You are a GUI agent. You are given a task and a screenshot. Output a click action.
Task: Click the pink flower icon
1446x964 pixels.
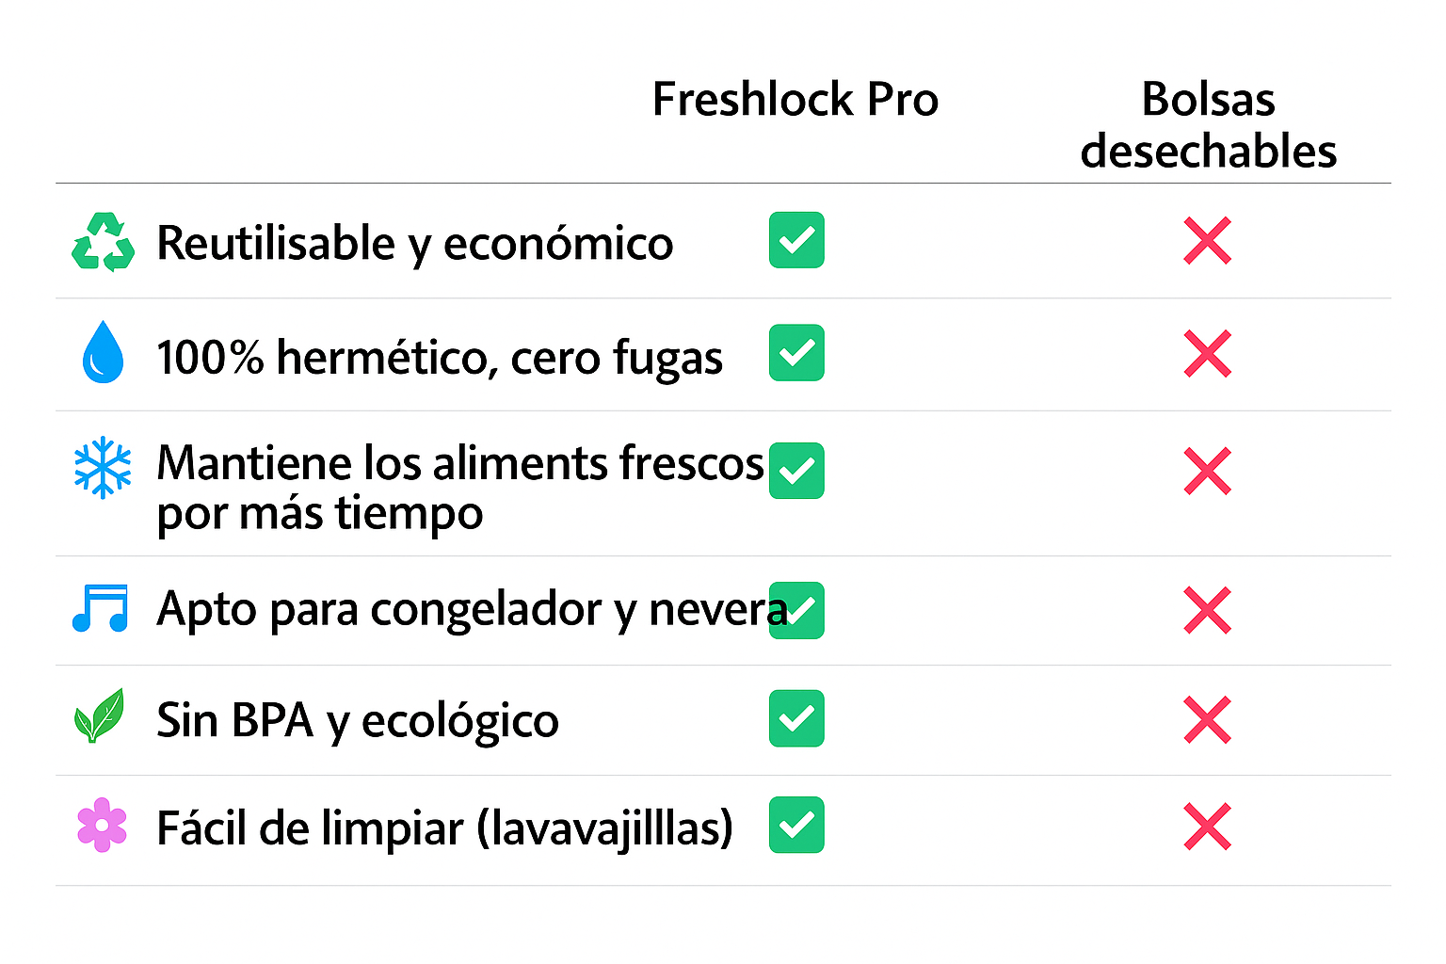(102, 826)
